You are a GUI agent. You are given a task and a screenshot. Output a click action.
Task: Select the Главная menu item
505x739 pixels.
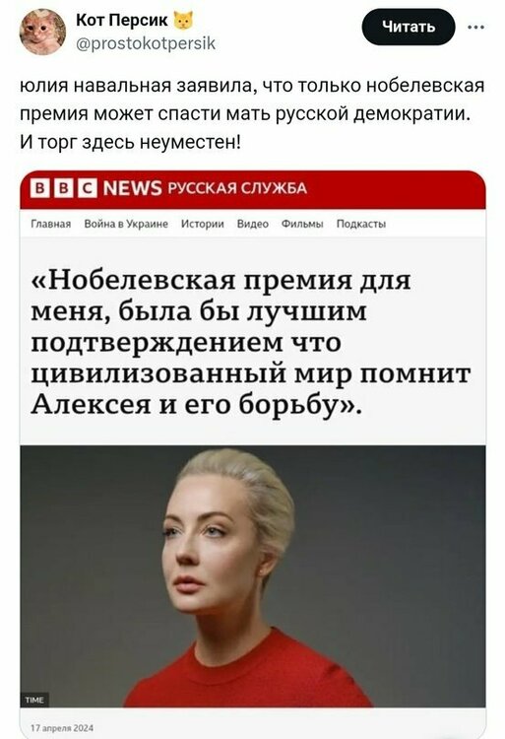51,224
